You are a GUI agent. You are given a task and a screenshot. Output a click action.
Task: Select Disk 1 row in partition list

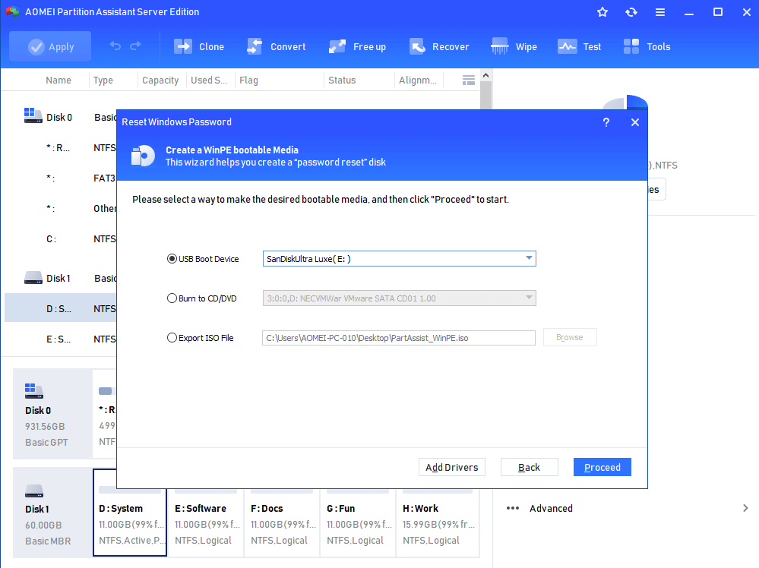(x=61, y=278)
